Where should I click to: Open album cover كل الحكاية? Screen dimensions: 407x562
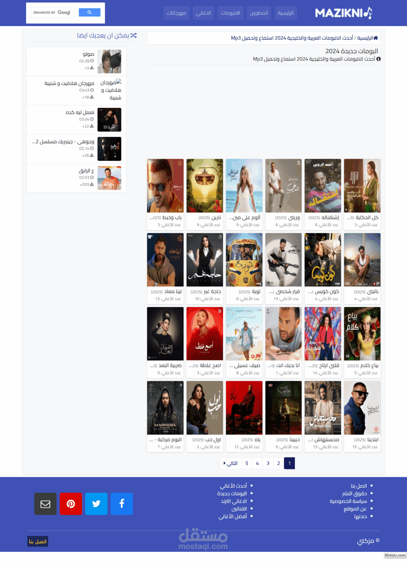(x=362, y=186)
